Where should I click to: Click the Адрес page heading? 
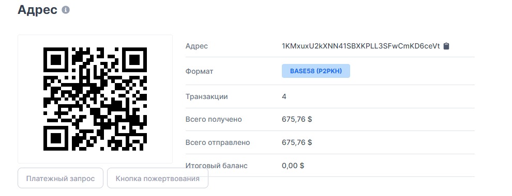38,10
